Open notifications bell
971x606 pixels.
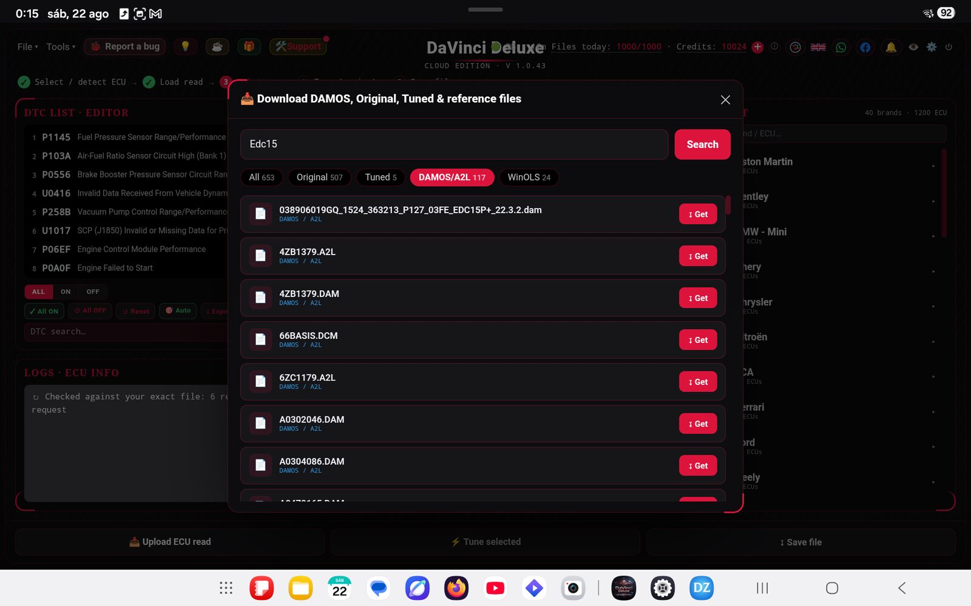(891, 47)
